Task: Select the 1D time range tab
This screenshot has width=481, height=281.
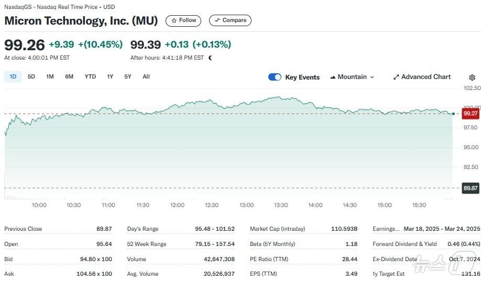Action: coord(13,76)
